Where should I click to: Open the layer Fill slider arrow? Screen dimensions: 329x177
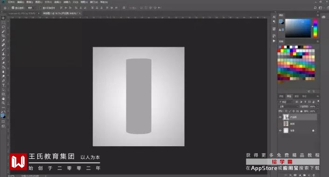pyautogui.click(x=317, y=111)
